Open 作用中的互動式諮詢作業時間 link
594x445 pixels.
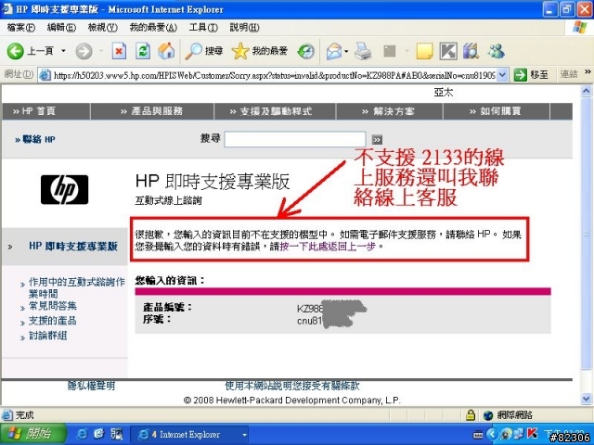point(77,287)
